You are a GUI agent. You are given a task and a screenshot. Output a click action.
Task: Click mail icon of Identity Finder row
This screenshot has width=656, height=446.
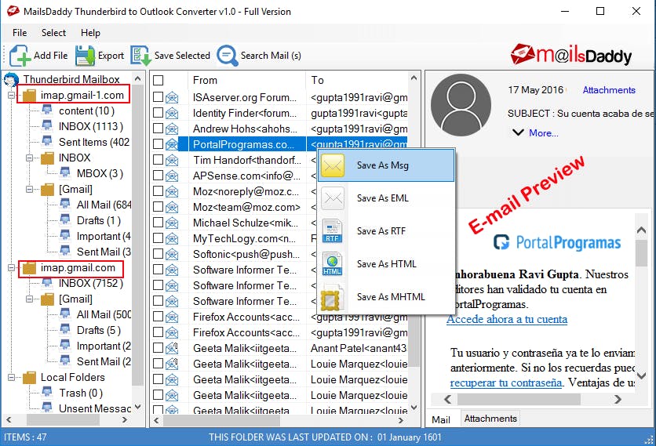[172, 114]
